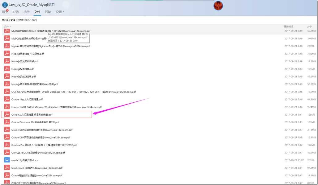
Task: Switch to the 聊天 tab
Action: pyautogui.click(x=5, y=12)
